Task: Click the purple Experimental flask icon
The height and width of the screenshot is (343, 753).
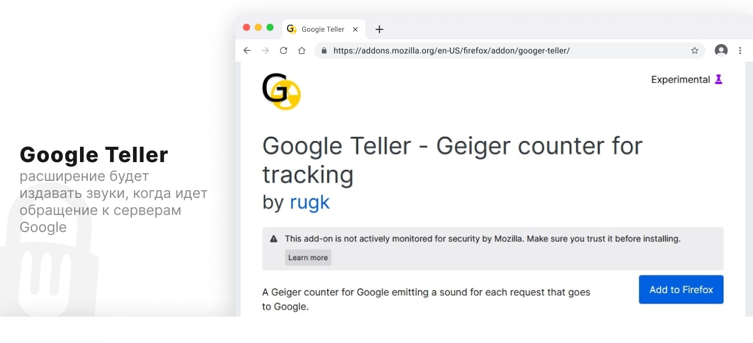Action: click(x=718, y=79)
